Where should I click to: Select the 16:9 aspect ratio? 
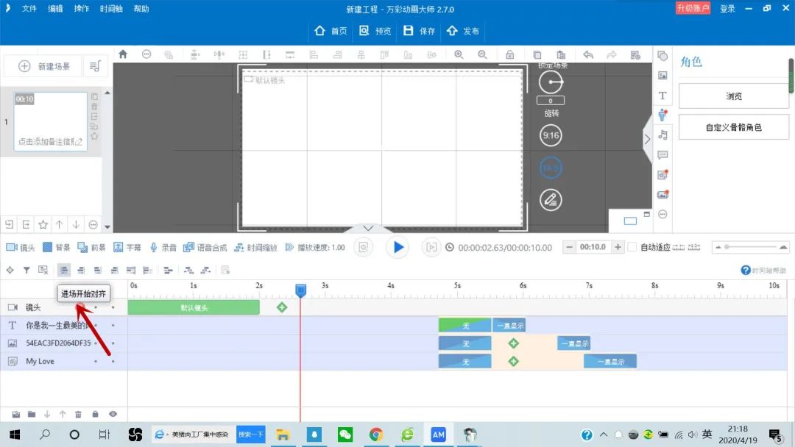pos(551,168)
